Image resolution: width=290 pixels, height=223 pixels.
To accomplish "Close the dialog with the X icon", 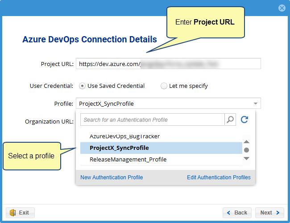I will click(x=282, y=8).
